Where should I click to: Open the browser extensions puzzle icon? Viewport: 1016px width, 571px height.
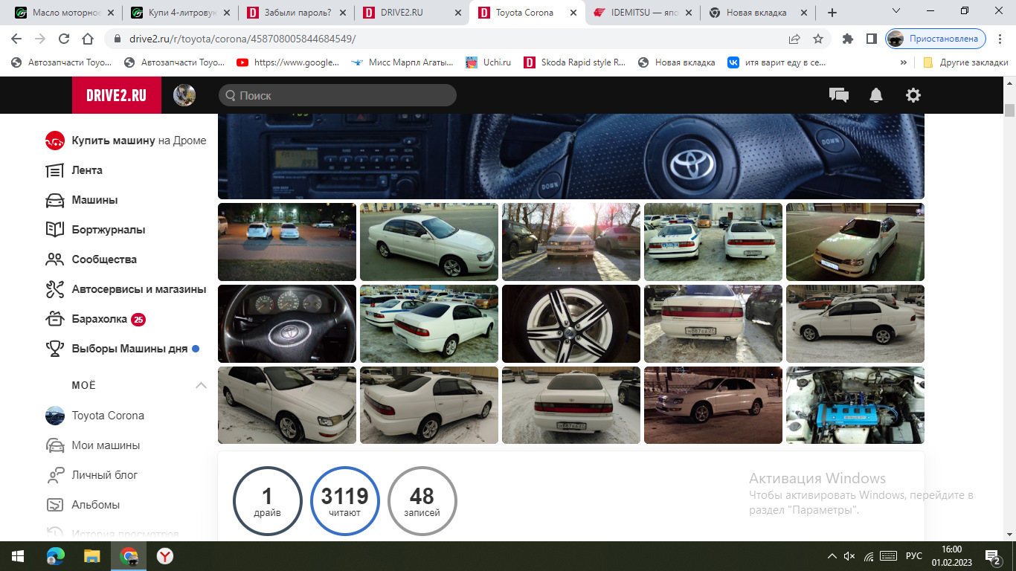(x=848, y=39)
